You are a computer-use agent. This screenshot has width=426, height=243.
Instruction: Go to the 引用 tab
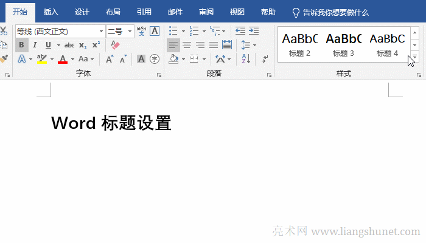tap(144, 12)
